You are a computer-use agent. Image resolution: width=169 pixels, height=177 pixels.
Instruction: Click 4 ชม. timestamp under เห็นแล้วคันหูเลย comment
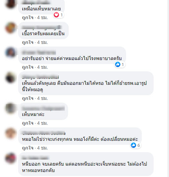[x=43, y=98]
